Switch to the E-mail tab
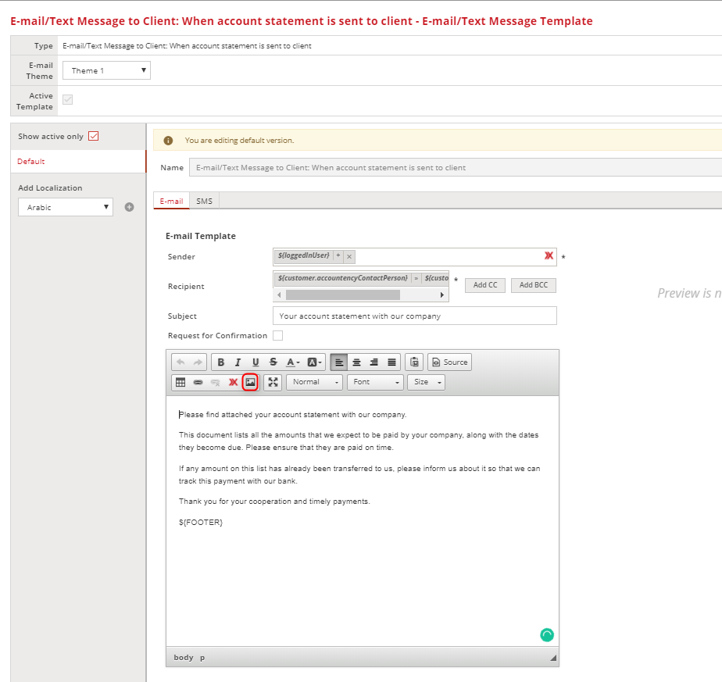 coord(171,202)
